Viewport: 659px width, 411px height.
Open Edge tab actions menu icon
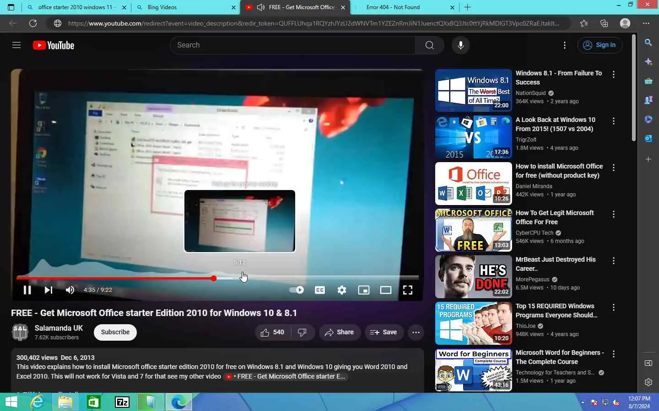point(11,7)
